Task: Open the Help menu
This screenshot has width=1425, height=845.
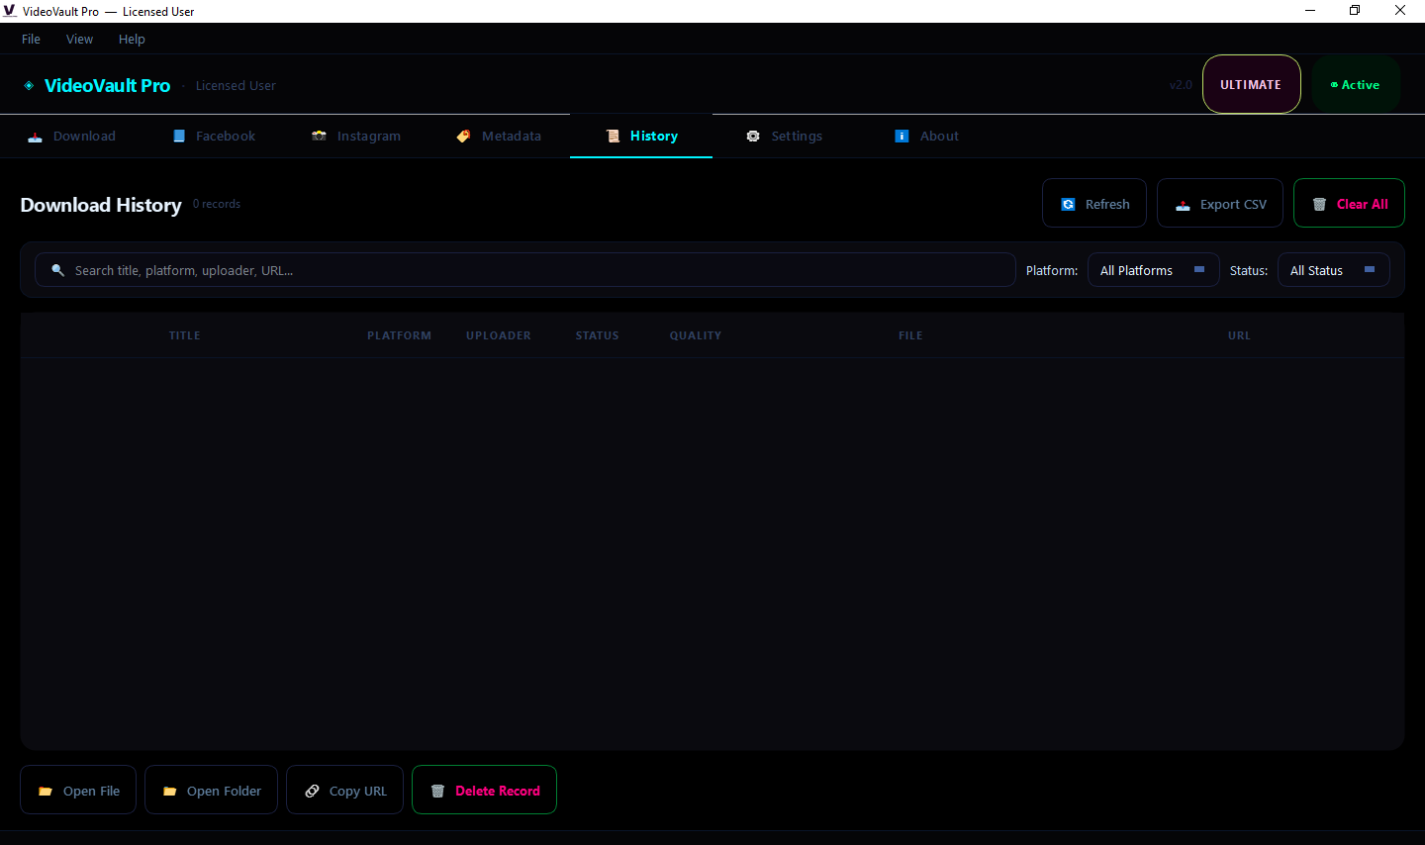Action: [x=132, y=40]
